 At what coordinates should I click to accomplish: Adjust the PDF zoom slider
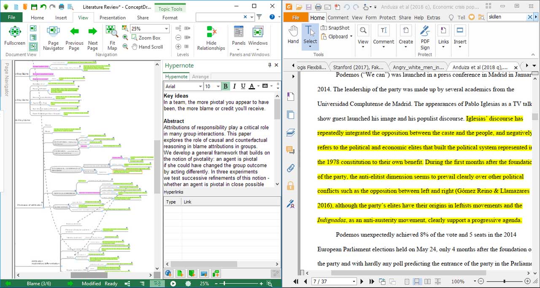[x=504, y=281]
